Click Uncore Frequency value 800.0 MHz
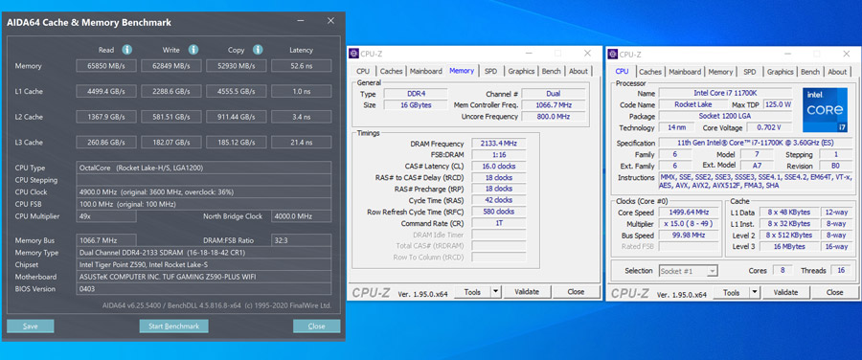The height and width of the screenshot is (360, 862). tap(554, 117)
